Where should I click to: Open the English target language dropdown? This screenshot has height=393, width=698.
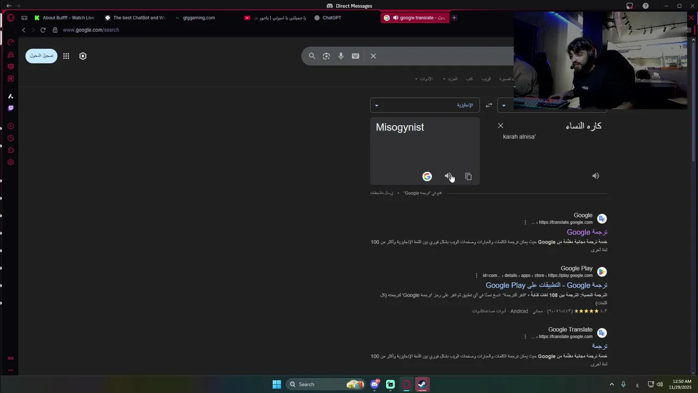[425, 105]
